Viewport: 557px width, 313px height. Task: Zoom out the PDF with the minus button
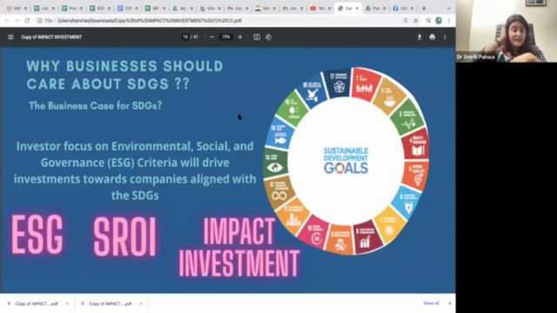tap(212, 37)
